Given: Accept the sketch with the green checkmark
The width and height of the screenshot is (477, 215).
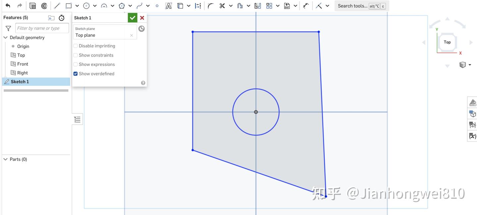Looking at the screenshot, I should point(132,18).
